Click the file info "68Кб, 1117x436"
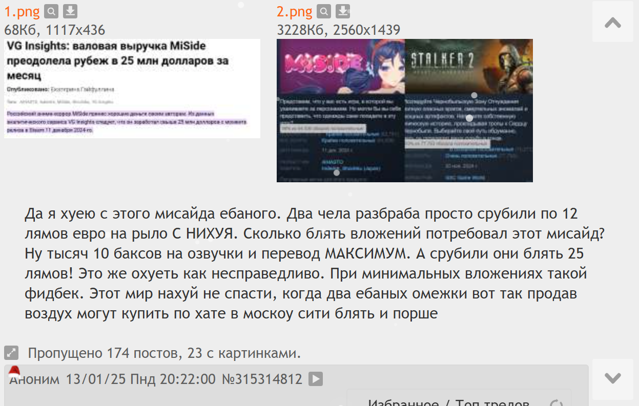 click(x=55, y=30)
